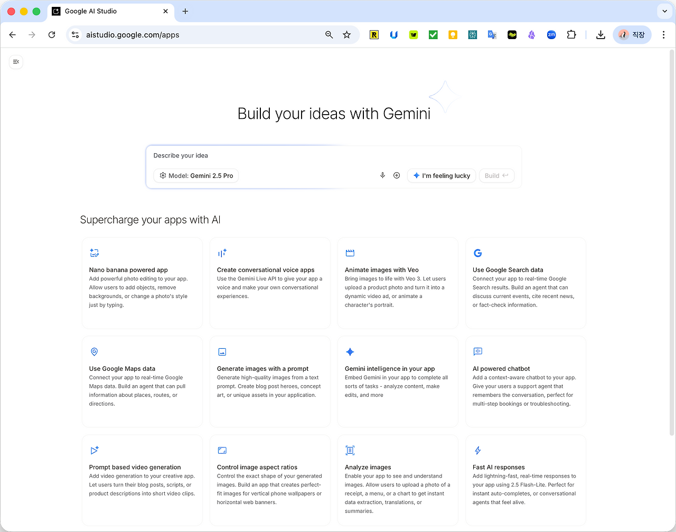Click the green W extension icon
The width and height of the screenshot is (676, 532).
click(x=414, y=35)
